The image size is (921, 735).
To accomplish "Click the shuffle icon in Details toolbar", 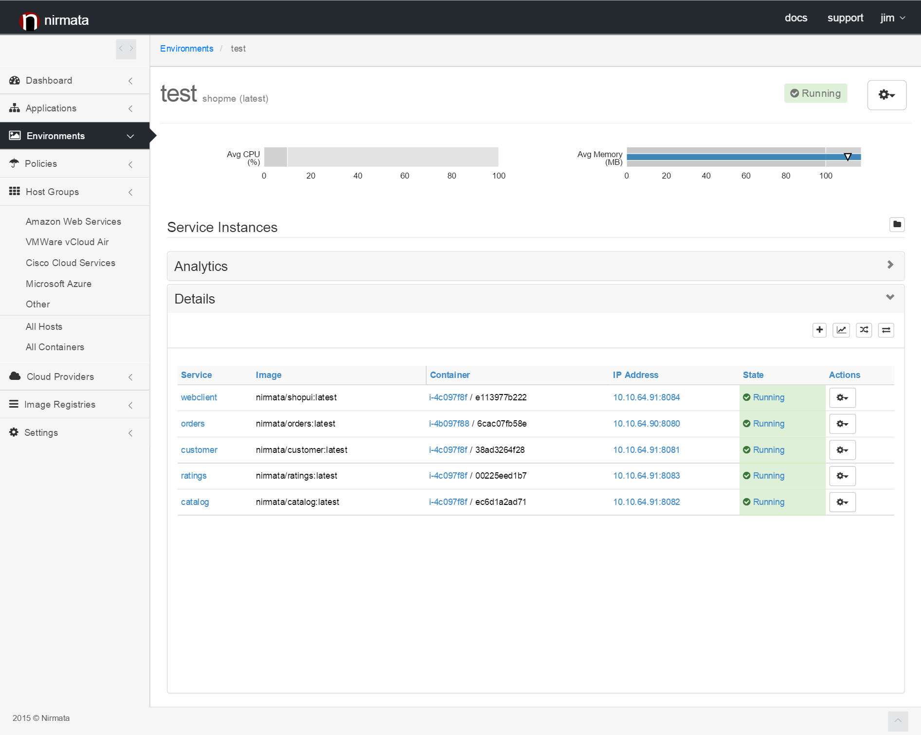I will pos(864,330).
